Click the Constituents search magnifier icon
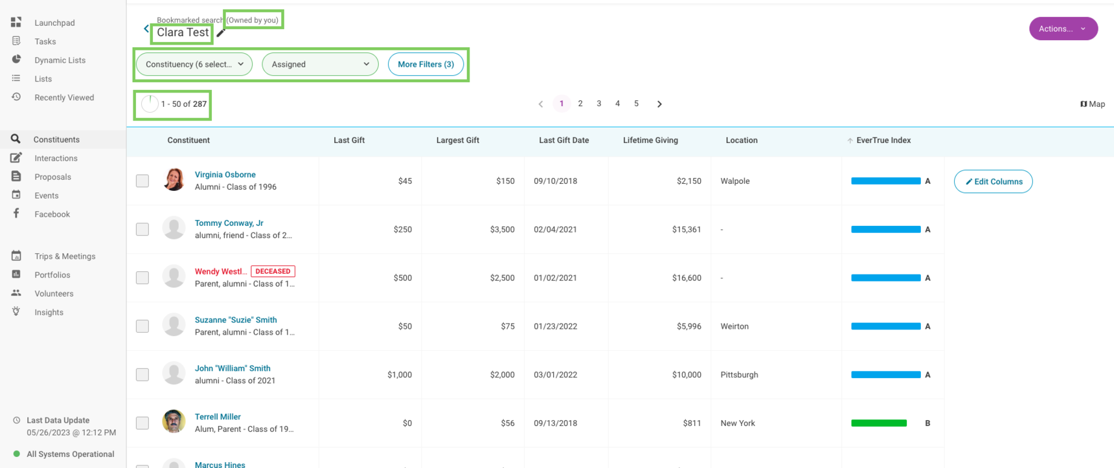Screen dimensions: 1114x468 click(x=16, y=139)
